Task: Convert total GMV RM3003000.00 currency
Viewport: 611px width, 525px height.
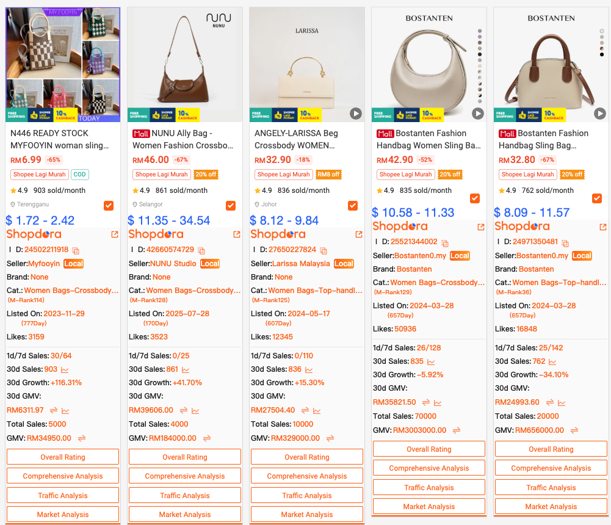Action: click(457, 430)
